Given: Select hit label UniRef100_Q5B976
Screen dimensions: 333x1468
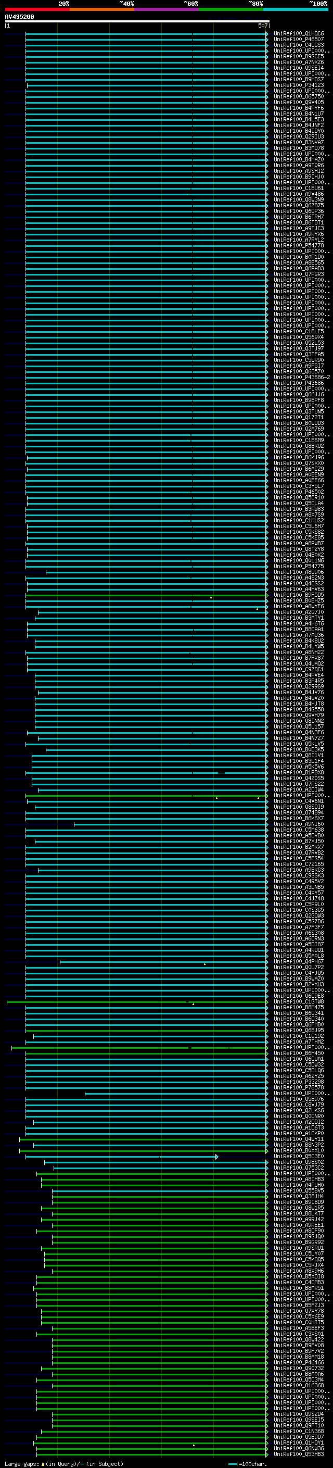Looking at the screenshot, I should click(x=298, y=1099).
